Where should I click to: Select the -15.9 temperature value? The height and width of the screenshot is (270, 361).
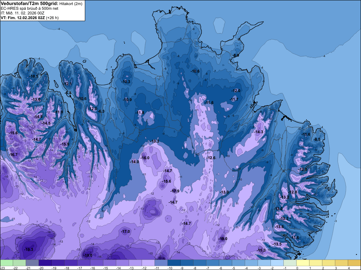click(65, 144)
